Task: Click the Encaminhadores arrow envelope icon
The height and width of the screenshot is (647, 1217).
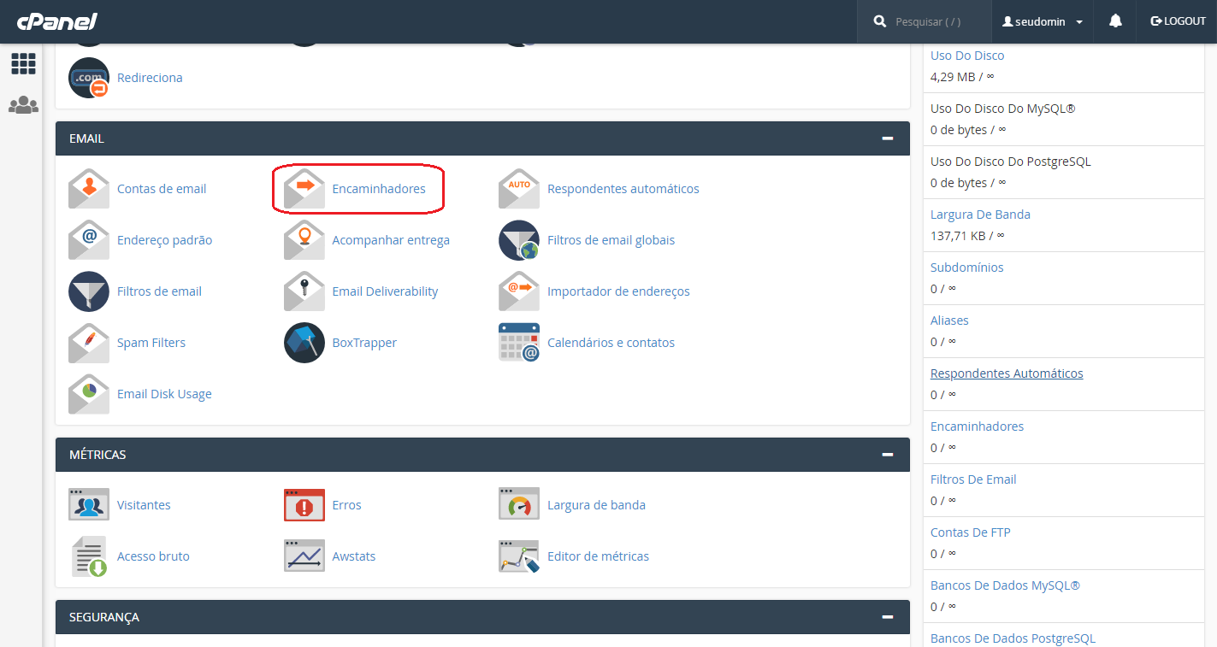Action: pyautogui.click(x=304, y=189)
